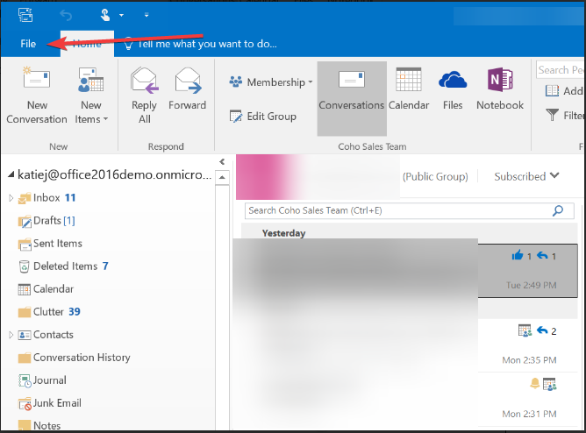
Task: Open the Junk Email folder
Action: point(50,403)
